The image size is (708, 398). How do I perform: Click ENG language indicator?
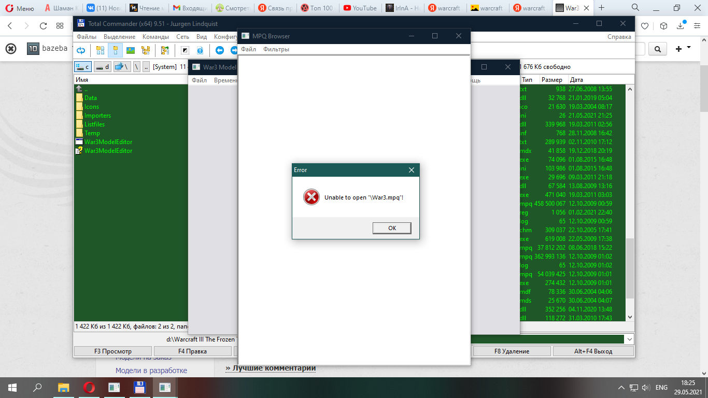(661, 388)
